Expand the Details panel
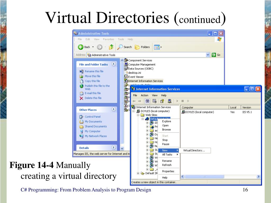 point(114,147)
